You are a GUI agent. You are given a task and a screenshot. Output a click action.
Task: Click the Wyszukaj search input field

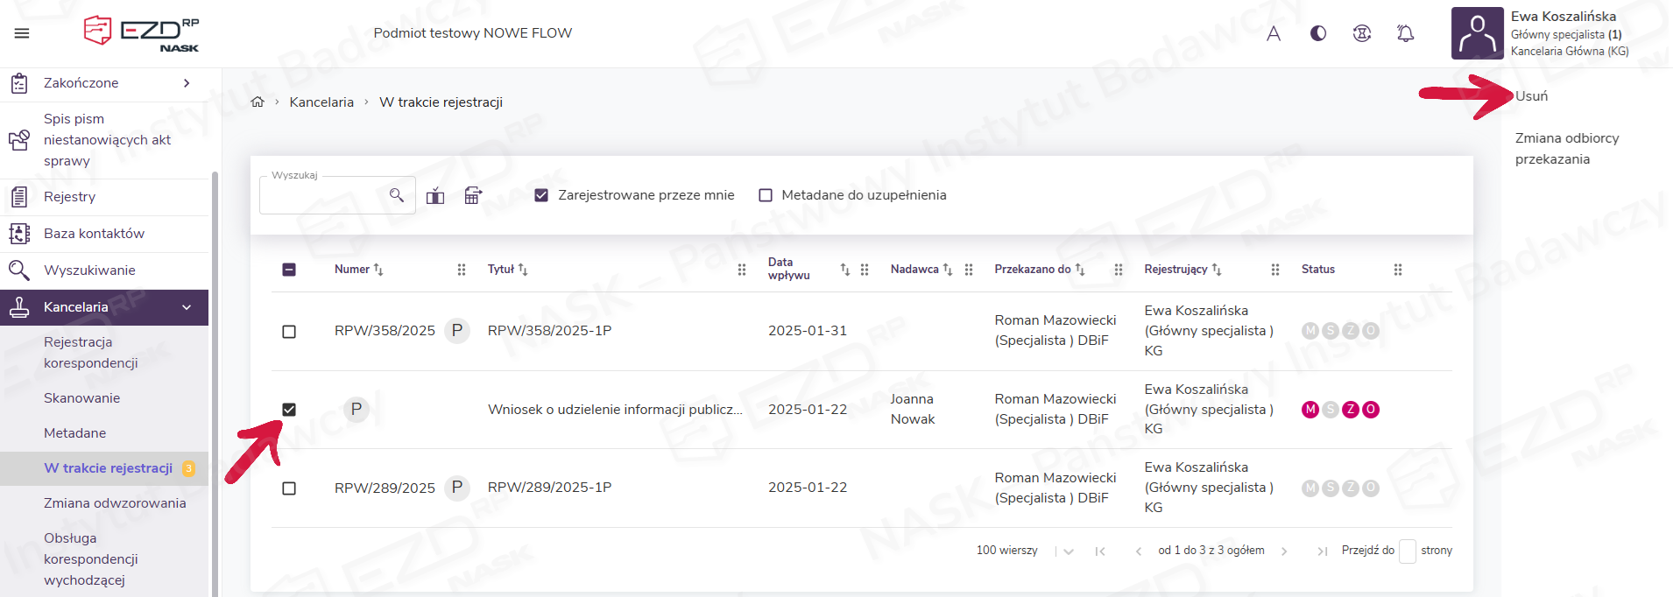(x=322, y=196)
